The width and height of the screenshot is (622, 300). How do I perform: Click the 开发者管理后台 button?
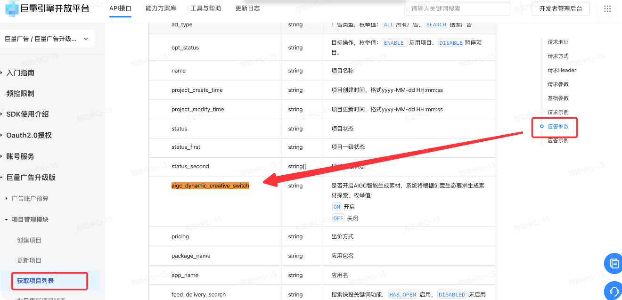click(561, 8)
